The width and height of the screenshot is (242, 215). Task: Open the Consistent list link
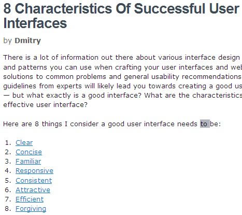pyautogui.click(x=34, y=181)
